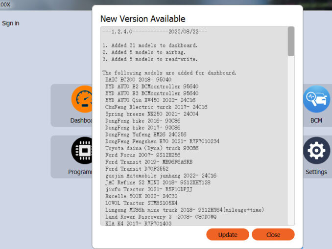The image size is (332, 249).
Task: Click the KIA K4 2017 entry
Action: 138,223
